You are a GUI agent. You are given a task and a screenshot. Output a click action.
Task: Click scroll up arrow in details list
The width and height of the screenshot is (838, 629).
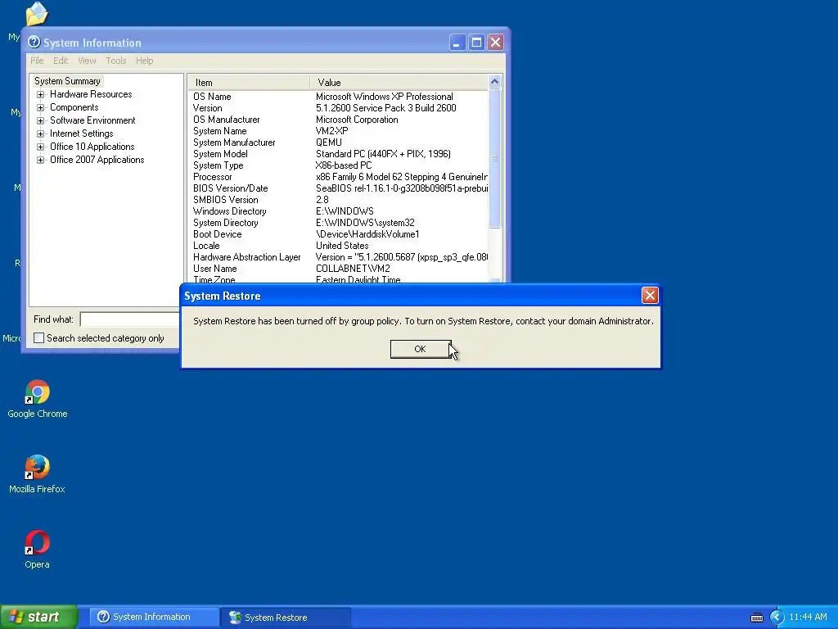click(494, 82)
